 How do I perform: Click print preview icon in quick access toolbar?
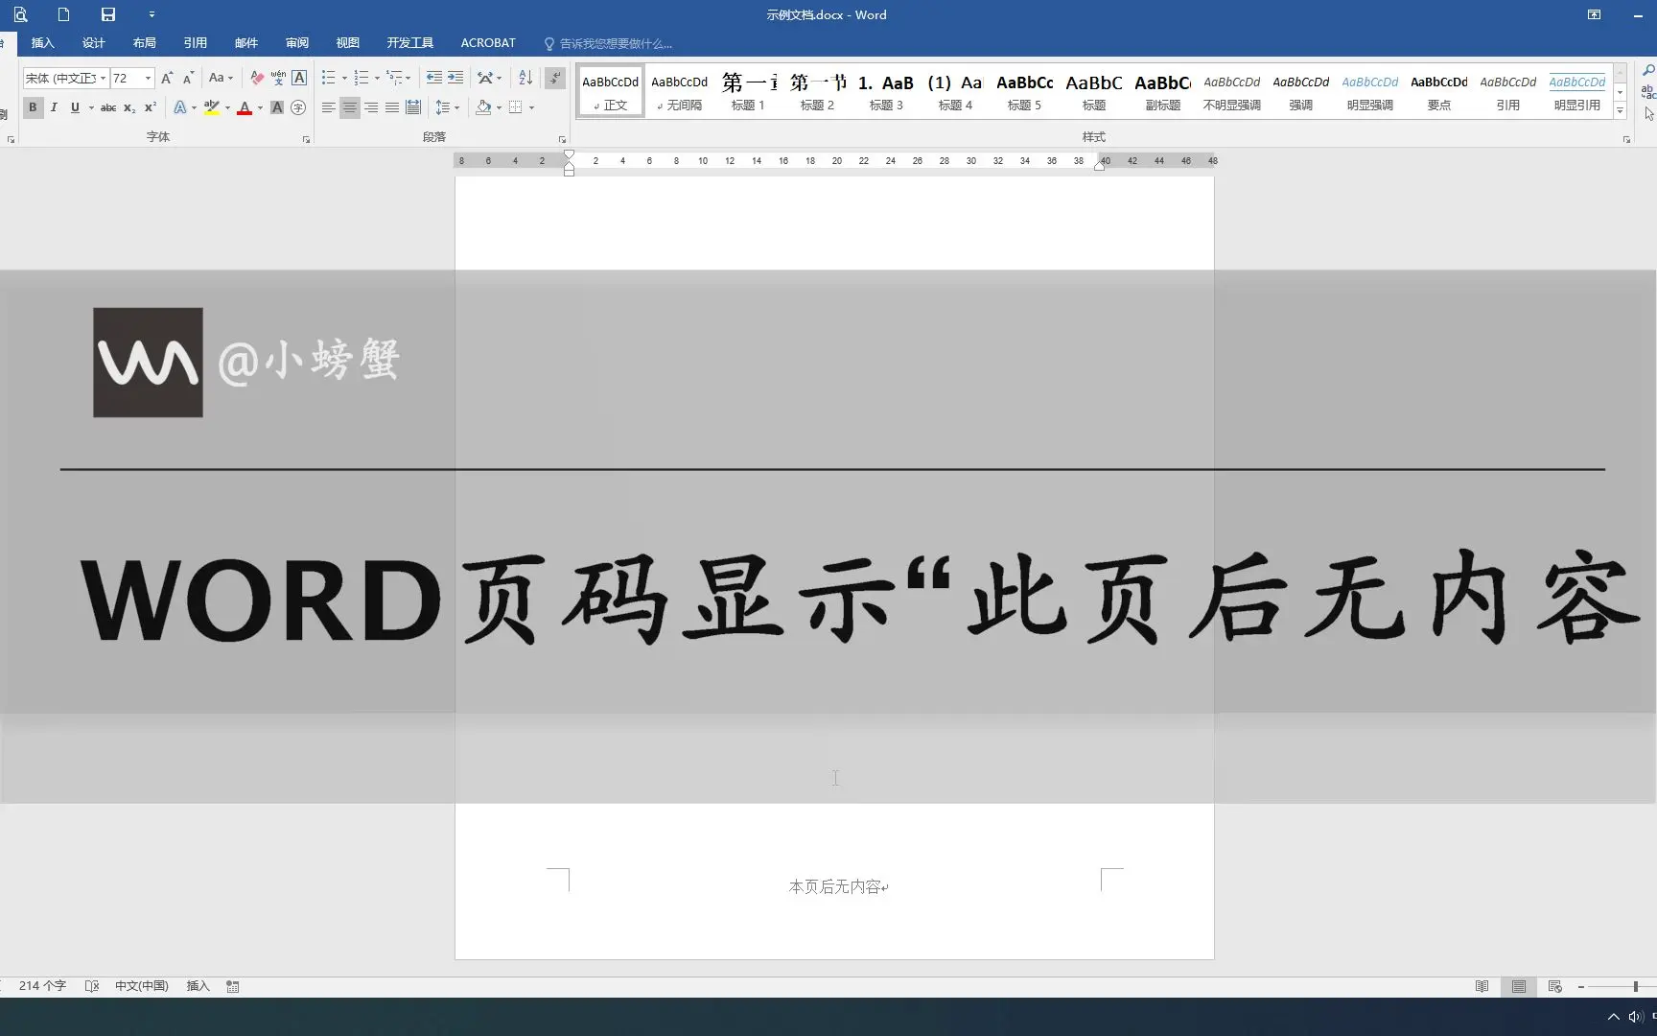pyautogui.click(x=20, y=14)
